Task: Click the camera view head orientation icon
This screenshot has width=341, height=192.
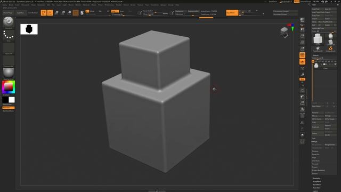Action: pos(285,32)
